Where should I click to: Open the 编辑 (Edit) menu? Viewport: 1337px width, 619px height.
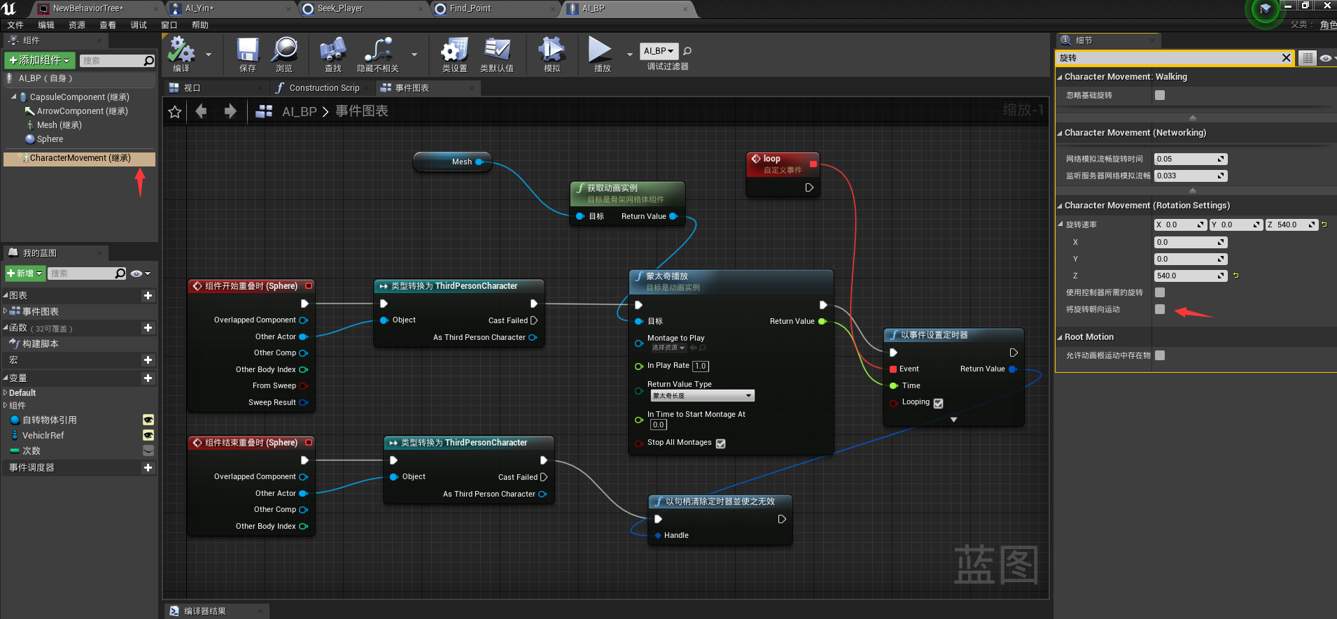click(x=46, y=25)
